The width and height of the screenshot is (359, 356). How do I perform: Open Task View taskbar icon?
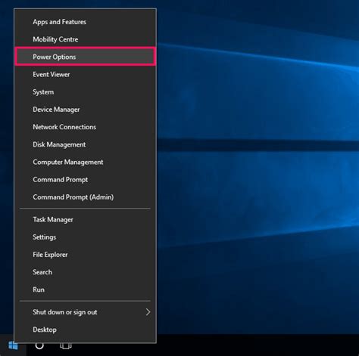(66, 346)
